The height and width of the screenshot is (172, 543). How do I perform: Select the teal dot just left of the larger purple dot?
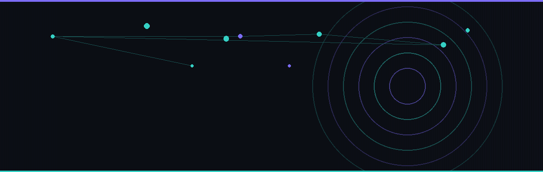[x=226, y=38]
